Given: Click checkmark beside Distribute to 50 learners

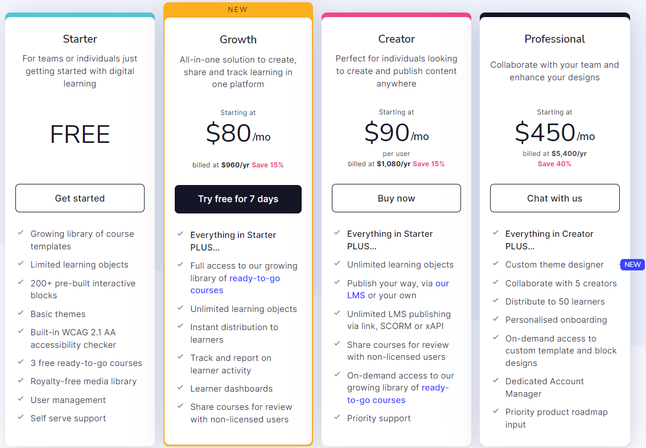Looking at the screenshot, I should [495, 301].
